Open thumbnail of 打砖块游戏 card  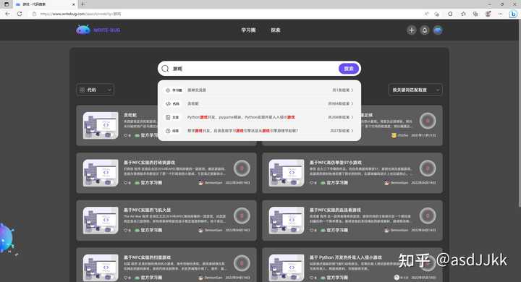[101, 173]
